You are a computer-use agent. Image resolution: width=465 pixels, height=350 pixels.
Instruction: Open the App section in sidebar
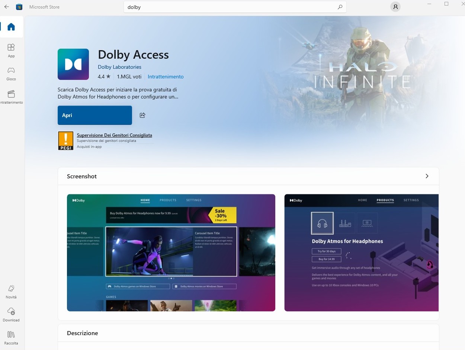(11, 50)
